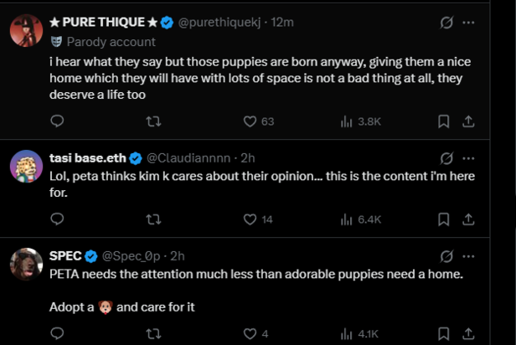Image resolution: width=516 pixels, height=345 pixels.
Task: Share SPEC's post
Action: click(x=469, y=333)
